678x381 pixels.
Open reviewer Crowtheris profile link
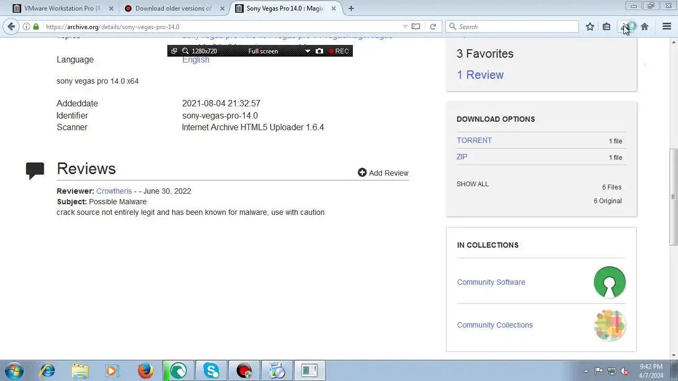pyautogui.click(x=114, y=191)
